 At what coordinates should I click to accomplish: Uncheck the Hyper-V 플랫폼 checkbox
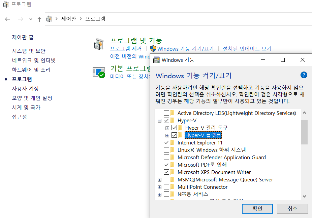coord(174,135)
